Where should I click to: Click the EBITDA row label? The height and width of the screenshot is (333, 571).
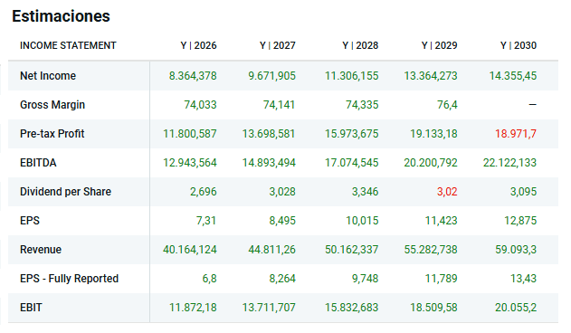38,163
